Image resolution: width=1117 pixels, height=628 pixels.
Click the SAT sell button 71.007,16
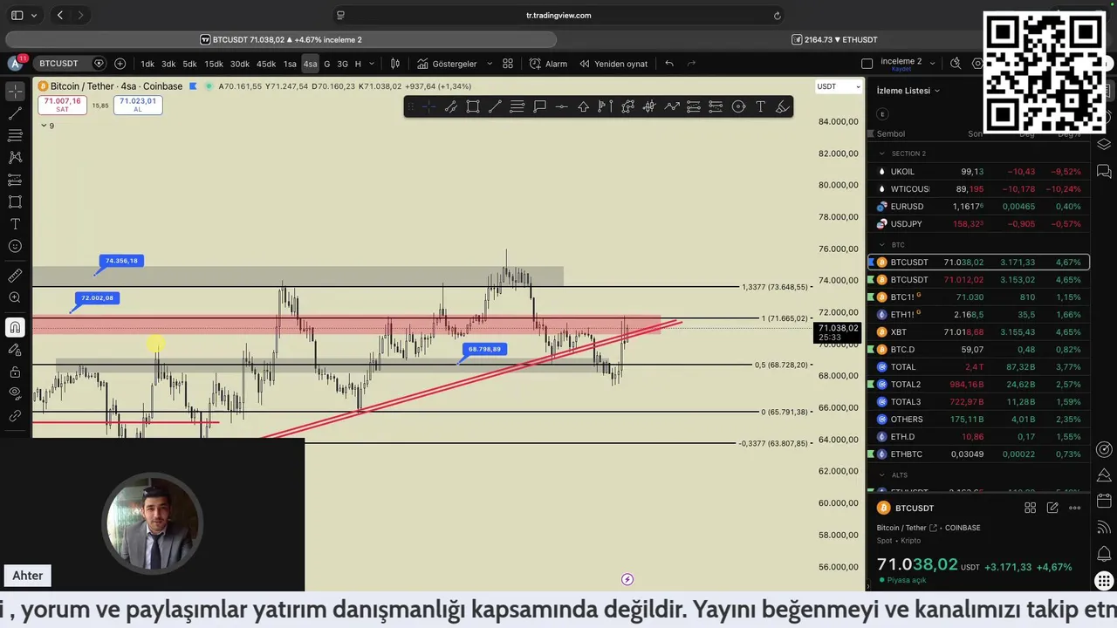[62, 105]
